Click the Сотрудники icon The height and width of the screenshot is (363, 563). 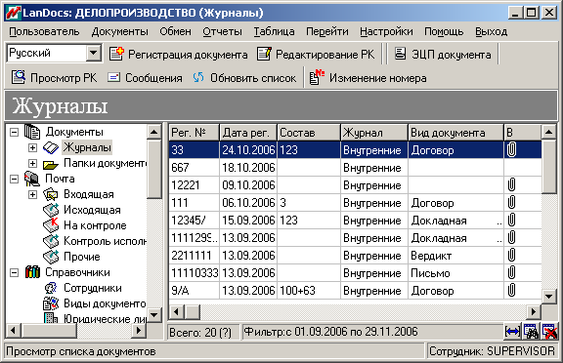(51, 288)
